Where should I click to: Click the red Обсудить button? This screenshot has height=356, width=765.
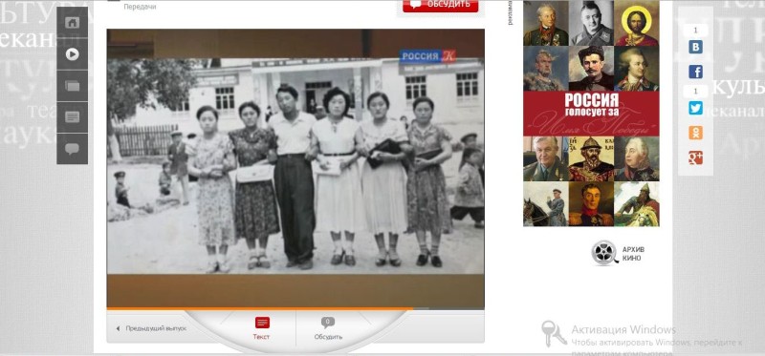[x=441, y=5]
